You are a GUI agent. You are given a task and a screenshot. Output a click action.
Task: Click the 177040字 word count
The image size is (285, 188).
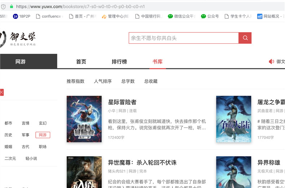coord(266,137)
